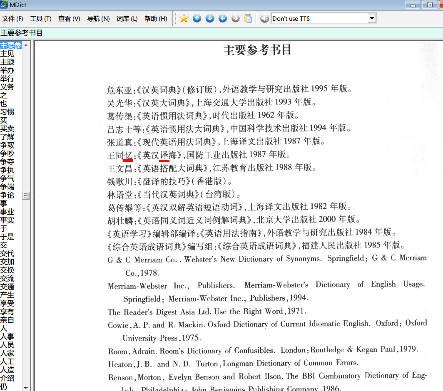The image size is (443, 391).
Task: Open the 查看 (V) menu
Action: pyautogui.click(x=69, y=19)
